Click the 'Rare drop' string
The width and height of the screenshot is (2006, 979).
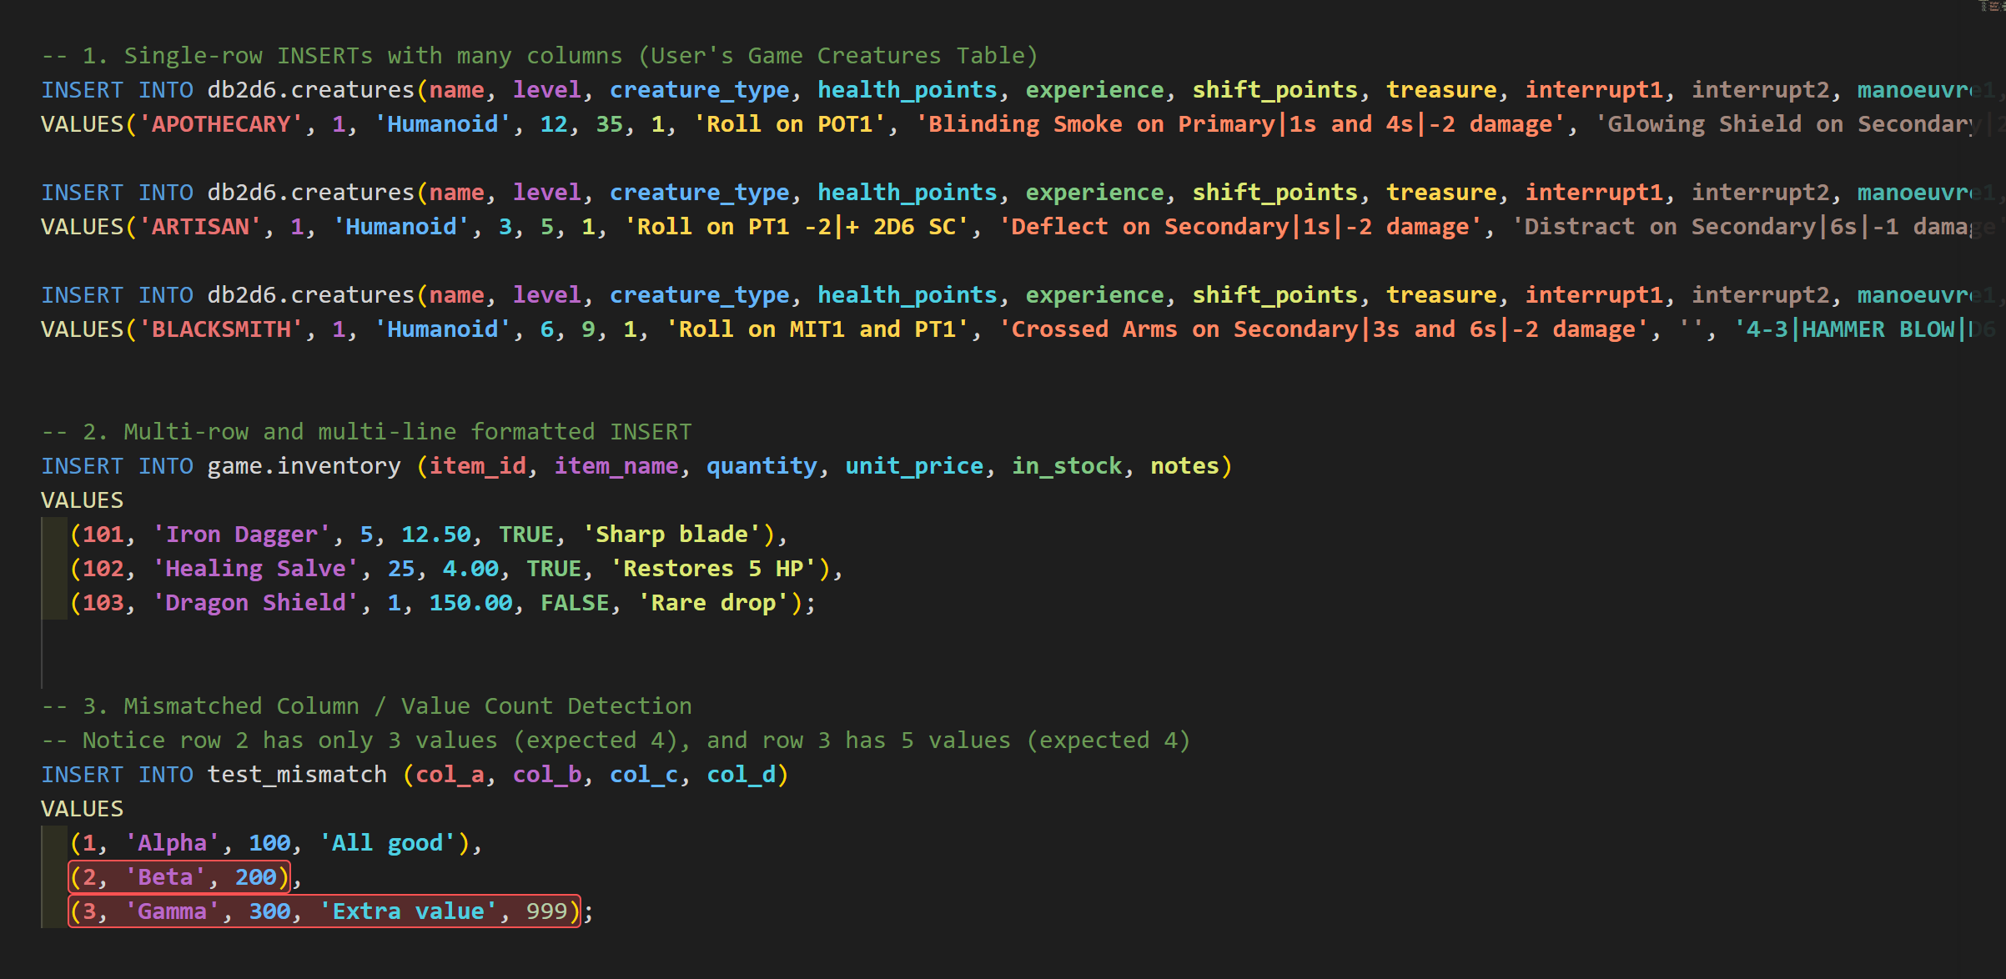[713, 603]
